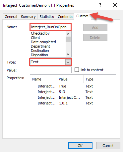Image resolution: width=123 pixels, height=152 pixels.
Task: Choose 'Checked by' from the name list
Action: (x=40, y=33)
